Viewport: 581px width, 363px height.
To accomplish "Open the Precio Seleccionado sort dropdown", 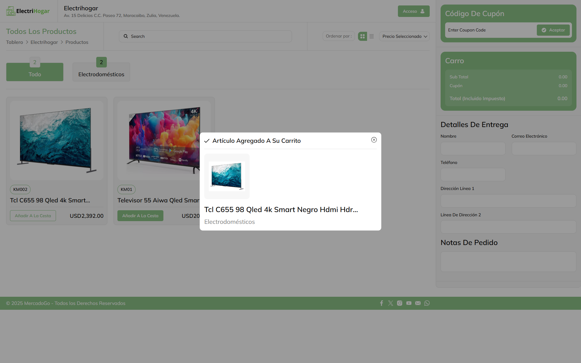I will [404, 36].
